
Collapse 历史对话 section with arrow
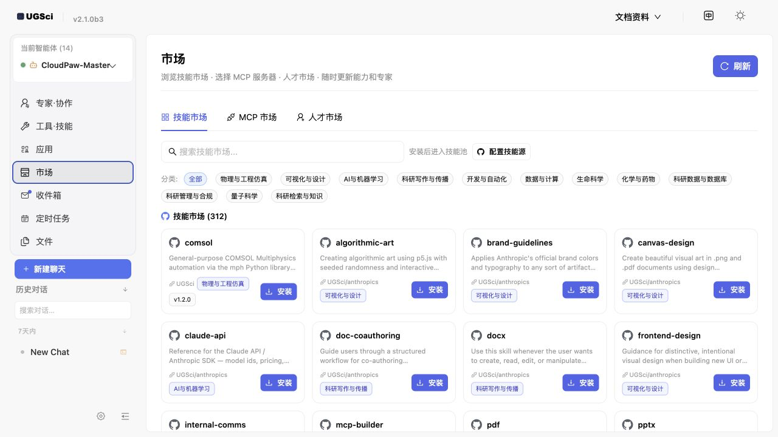coord(125,290)
